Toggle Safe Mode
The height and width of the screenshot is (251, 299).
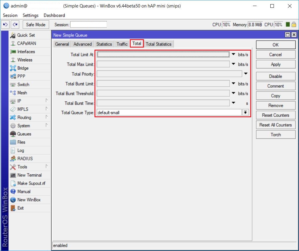pos(36,25)
